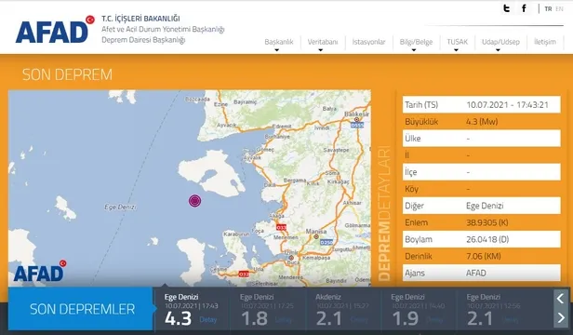Viewport: 573px width, 335px height.
Task: Open the Veritabanı menu
Action: pyautogui.click(x=322, y=42)
